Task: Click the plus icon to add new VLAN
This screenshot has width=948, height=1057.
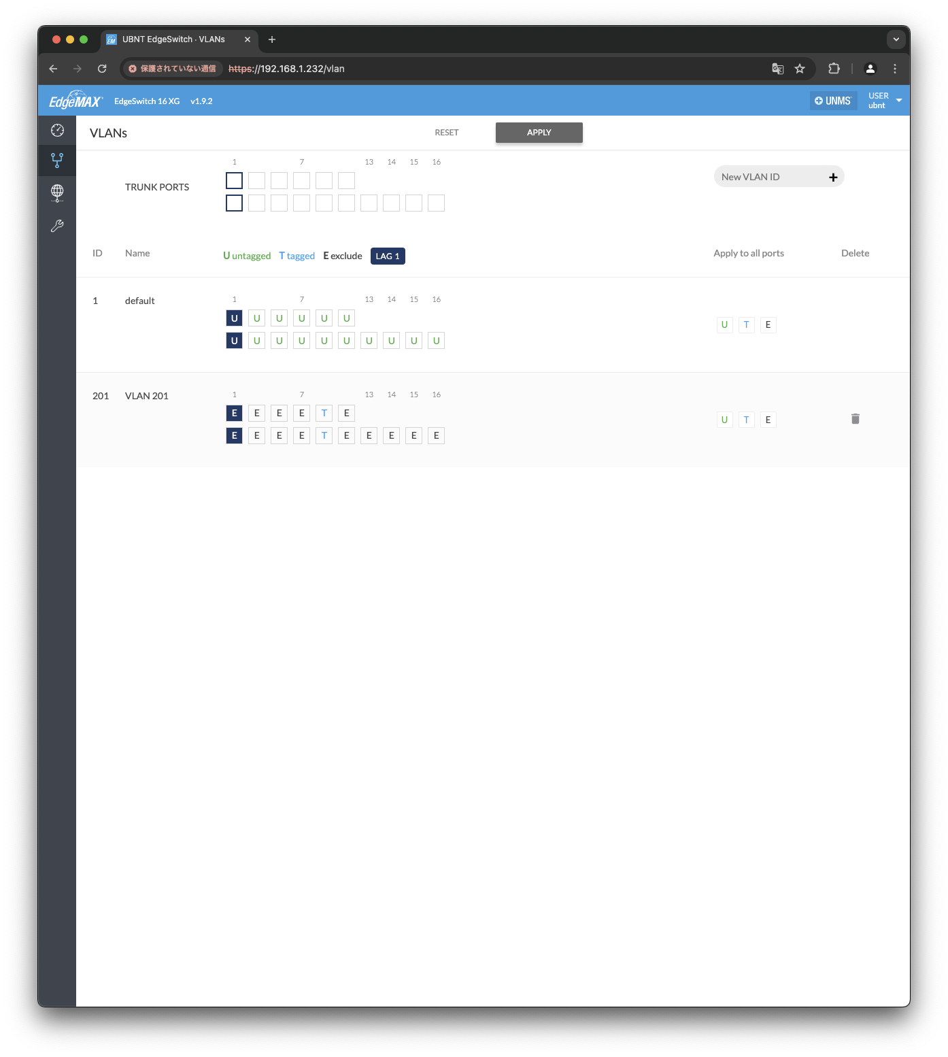Action: point(832,178)
